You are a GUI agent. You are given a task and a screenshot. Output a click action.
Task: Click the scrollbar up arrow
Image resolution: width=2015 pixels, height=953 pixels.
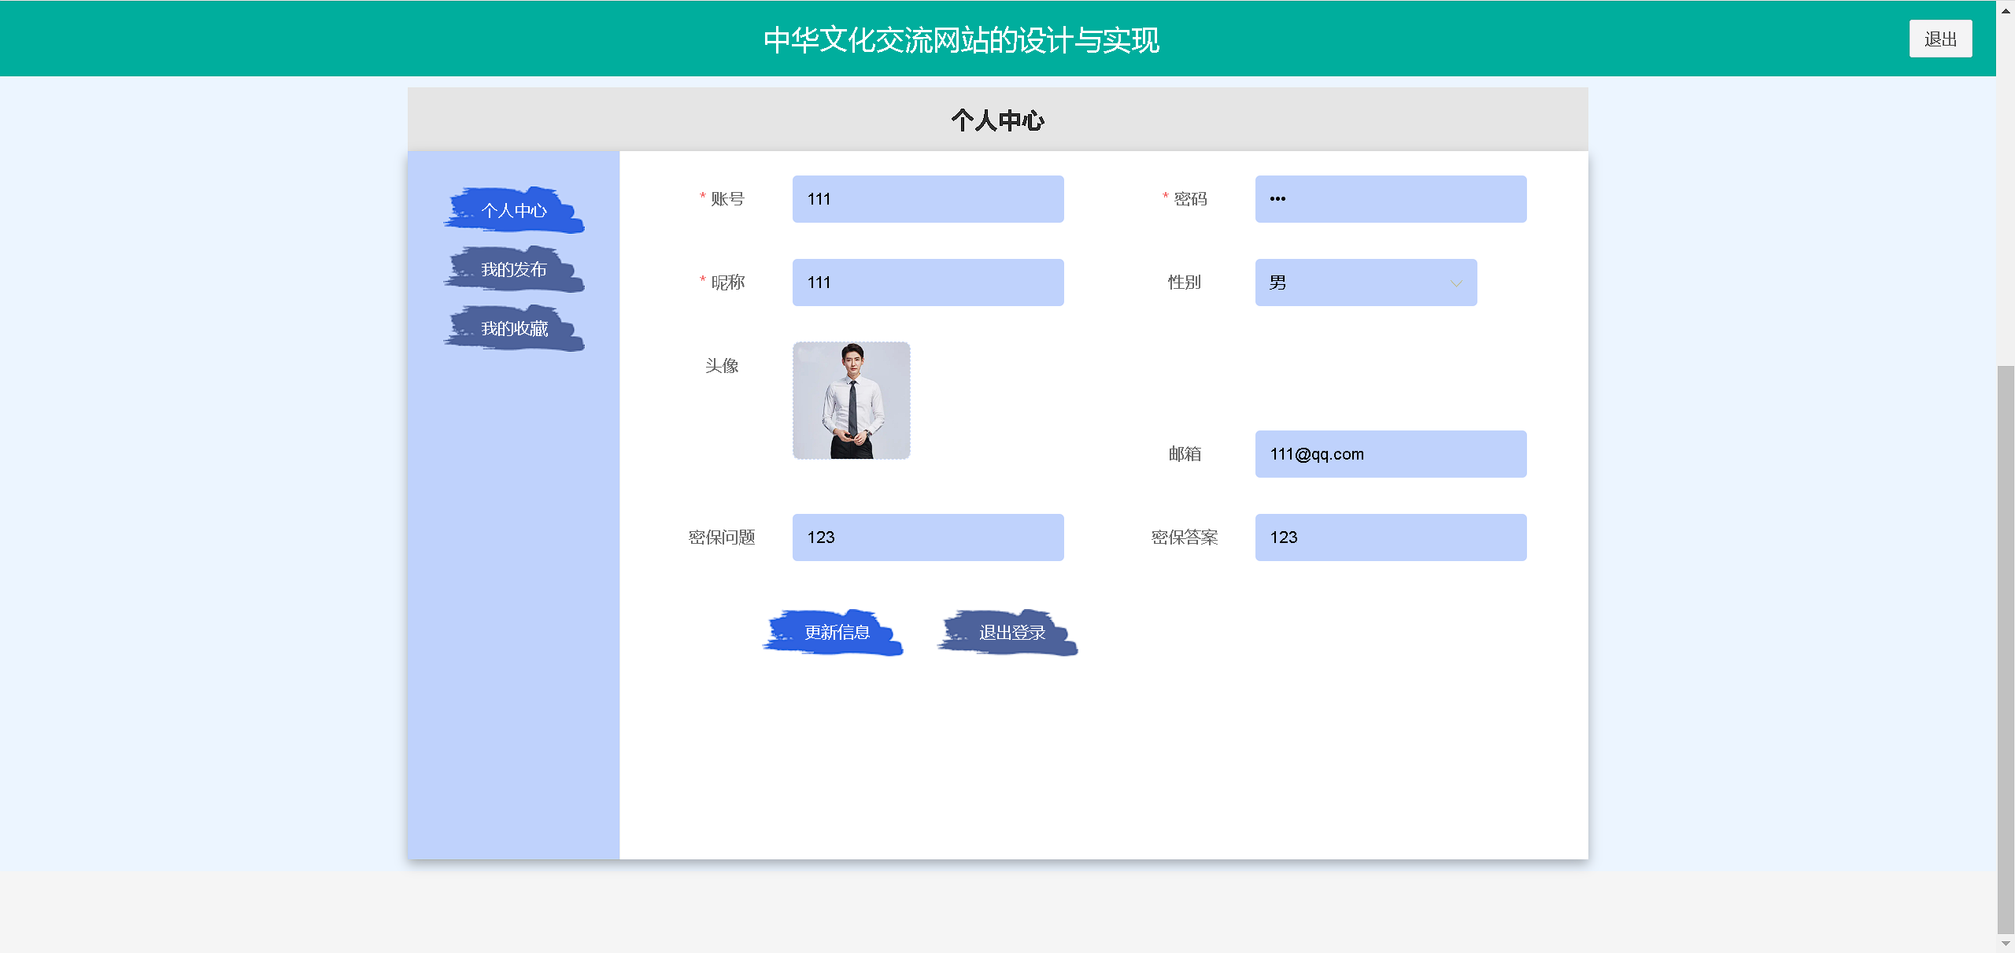2006,9
